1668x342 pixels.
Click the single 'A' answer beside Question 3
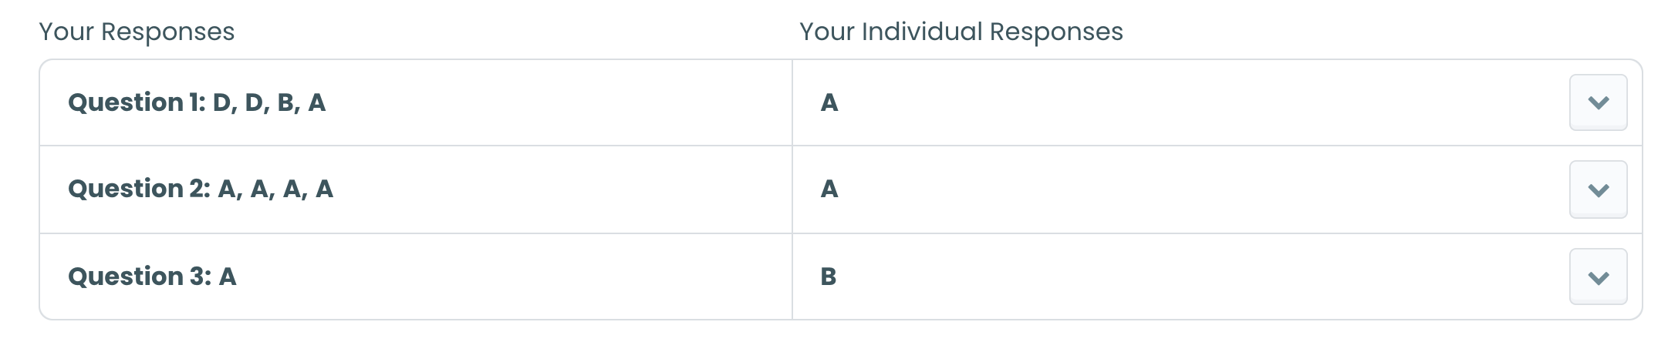pos(228,277)
